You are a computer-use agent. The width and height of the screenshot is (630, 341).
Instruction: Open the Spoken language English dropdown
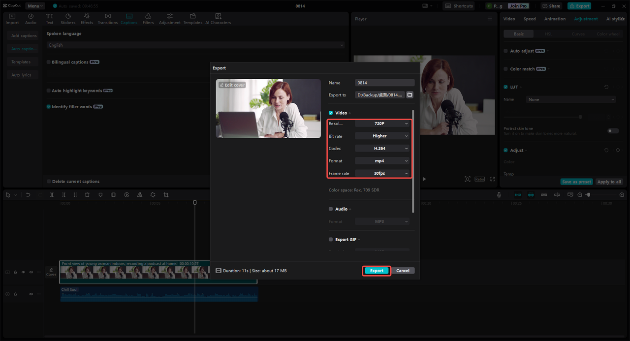point(196,45)
